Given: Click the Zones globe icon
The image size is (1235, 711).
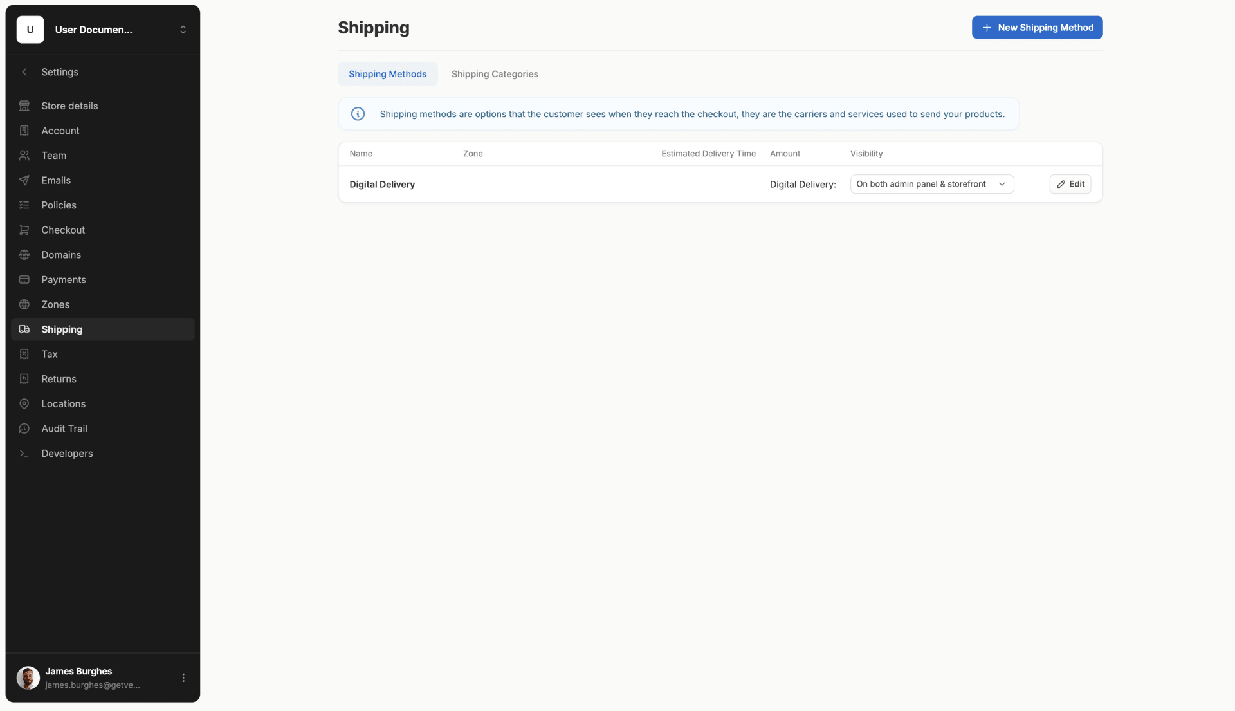Looking at the screenshot, I should click(x=24, y=304).
